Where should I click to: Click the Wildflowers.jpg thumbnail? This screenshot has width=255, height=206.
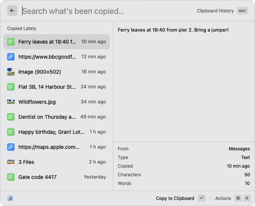click(11, 102)
